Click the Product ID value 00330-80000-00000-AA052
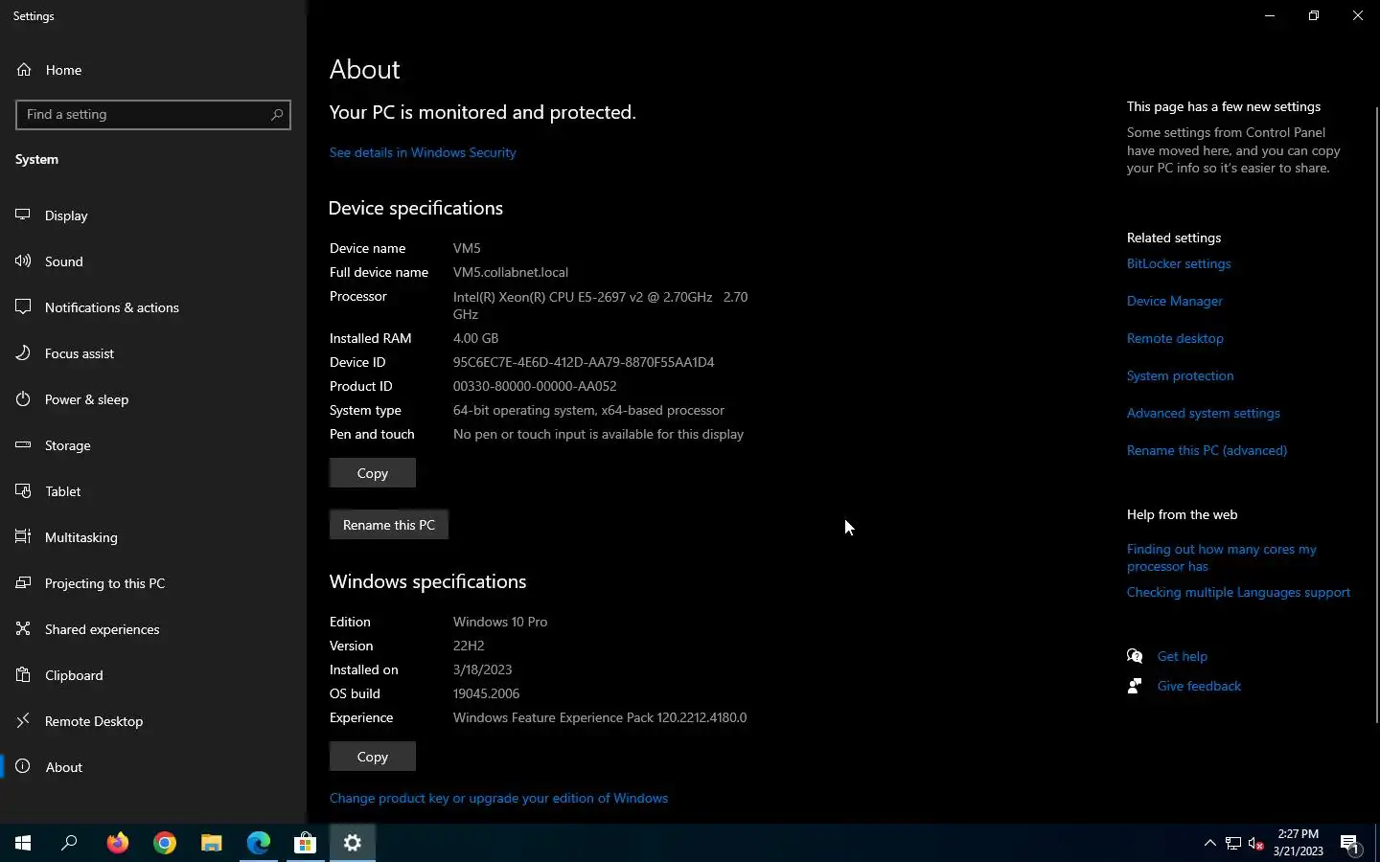The height and width of the screenshot is (862, 1380). (535, 386)
